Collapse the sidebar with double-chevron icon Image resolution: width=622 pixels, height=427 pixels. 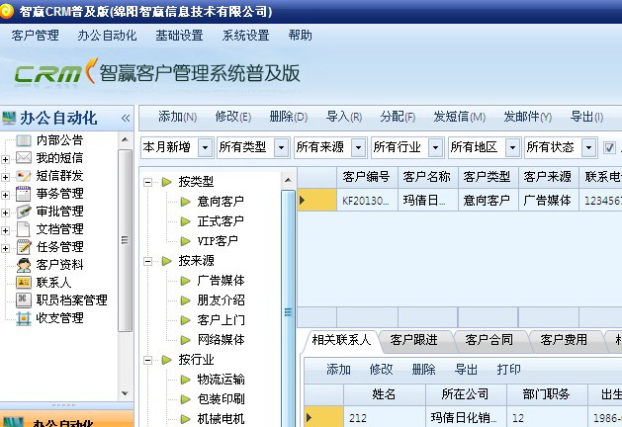[126, 119]
